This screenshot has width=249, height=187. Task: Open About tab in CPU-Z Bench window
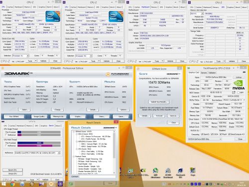[58, 126]
